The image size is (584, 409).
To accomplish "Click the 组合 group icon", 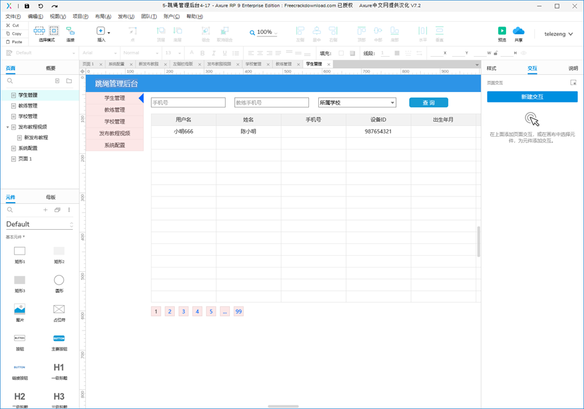I will click(x=206, y=30).
